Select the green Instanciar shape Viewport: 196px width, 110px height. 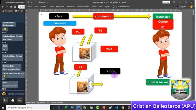[x=163, y=16]
